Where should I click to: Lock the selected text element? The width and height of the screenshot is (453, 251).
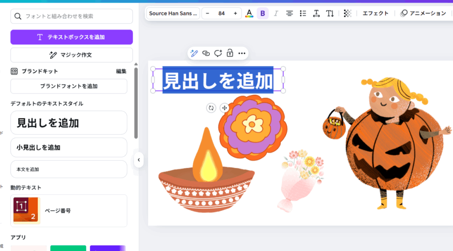pyautogui.click(x=230, y=53)
